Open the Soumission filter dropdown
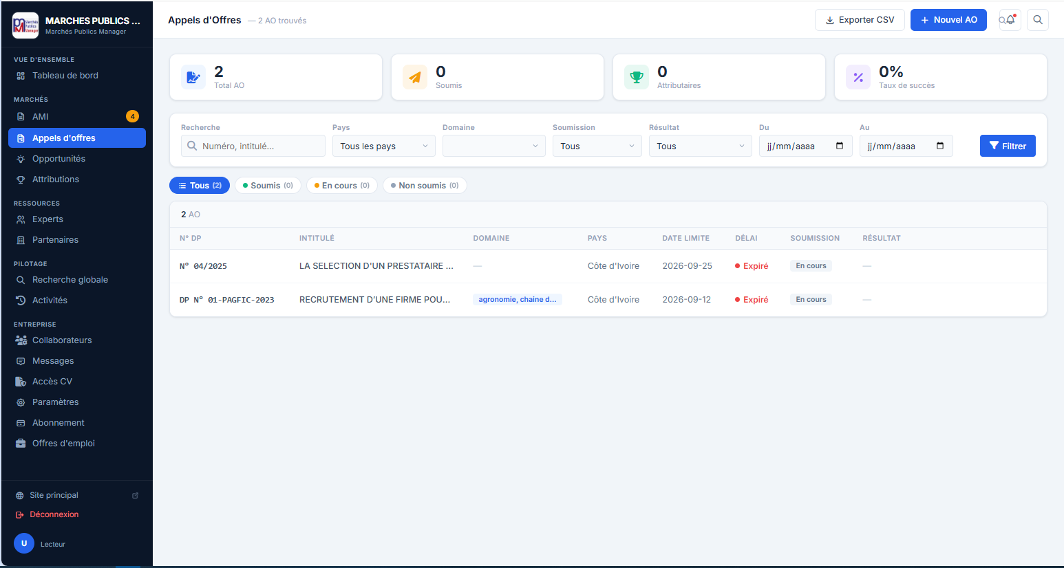Image resolution: width=1064 pixels, height=568 pixels. [x=597, y=146]
